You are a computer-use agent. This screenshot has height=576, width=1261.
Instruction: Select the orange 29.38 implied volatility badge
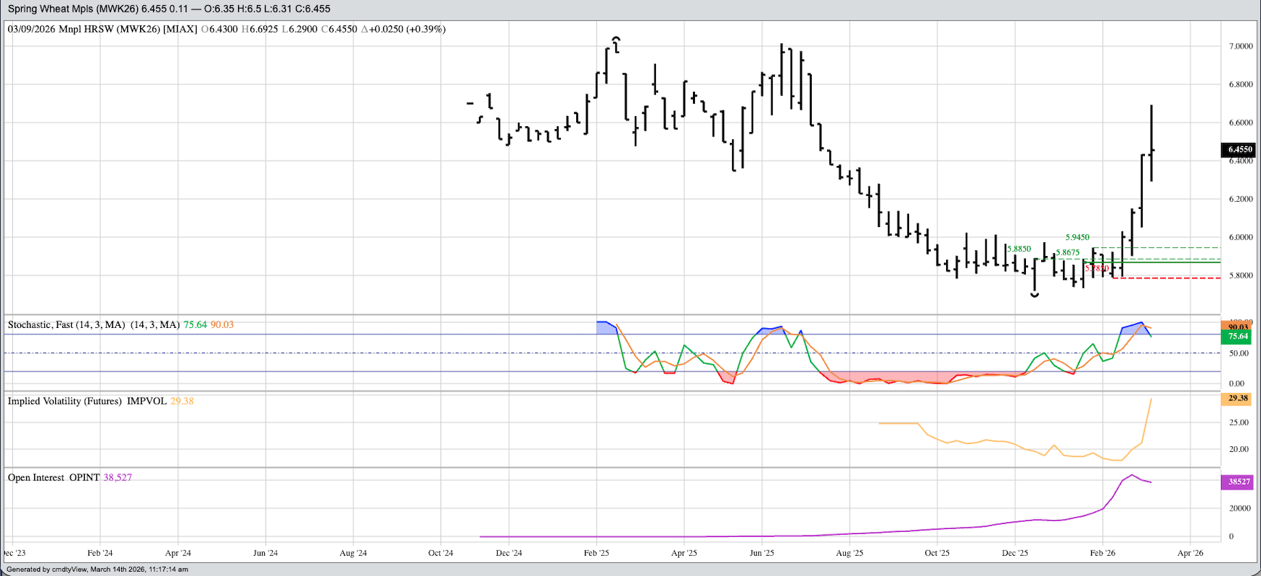[x=1239, y=398]
